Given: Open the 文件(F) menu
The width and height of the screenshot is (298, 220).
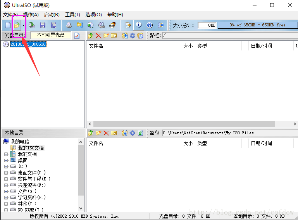Looking at the screenshot, I should click(x=10, y=15).
